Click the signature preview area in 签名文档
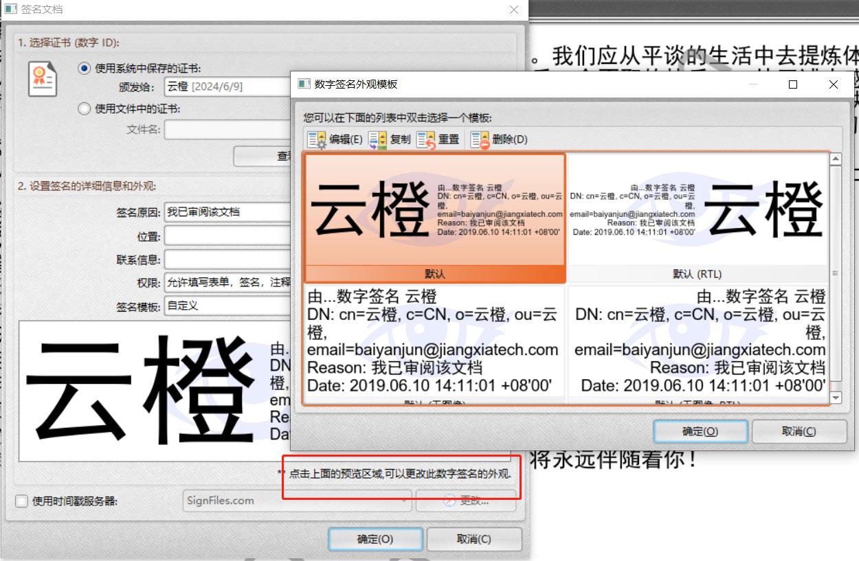The width and height of the screenshot is (859, 561). click(155, 391)
